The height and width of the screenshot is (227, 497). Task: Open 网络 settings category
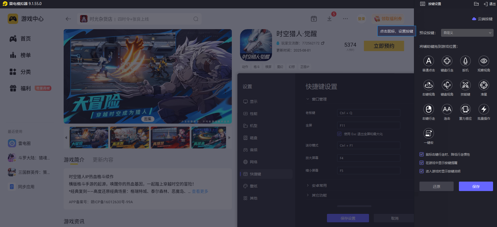click(x=266, y=162)
